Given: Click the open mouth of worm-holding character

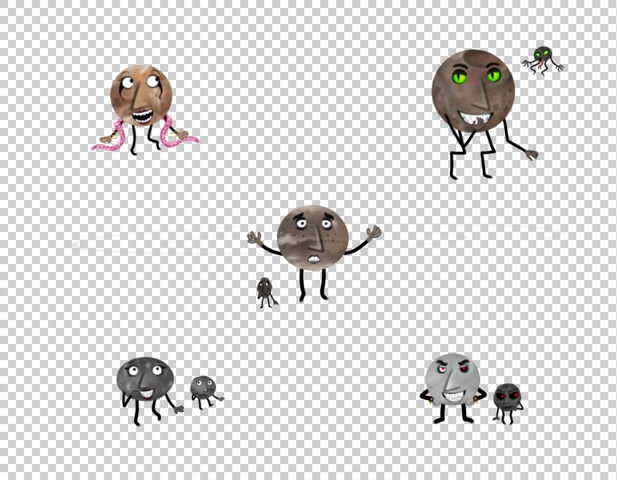Looking at the screenshot, I should pyautogui.click(x=141, y=118).
